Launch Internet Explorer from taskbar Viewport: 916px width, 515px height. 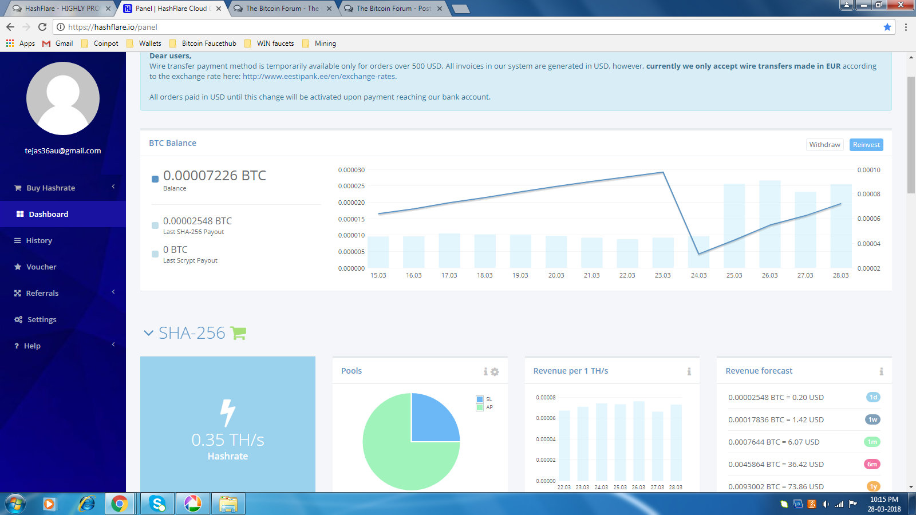pyautogui.click(x=86, y=504)
